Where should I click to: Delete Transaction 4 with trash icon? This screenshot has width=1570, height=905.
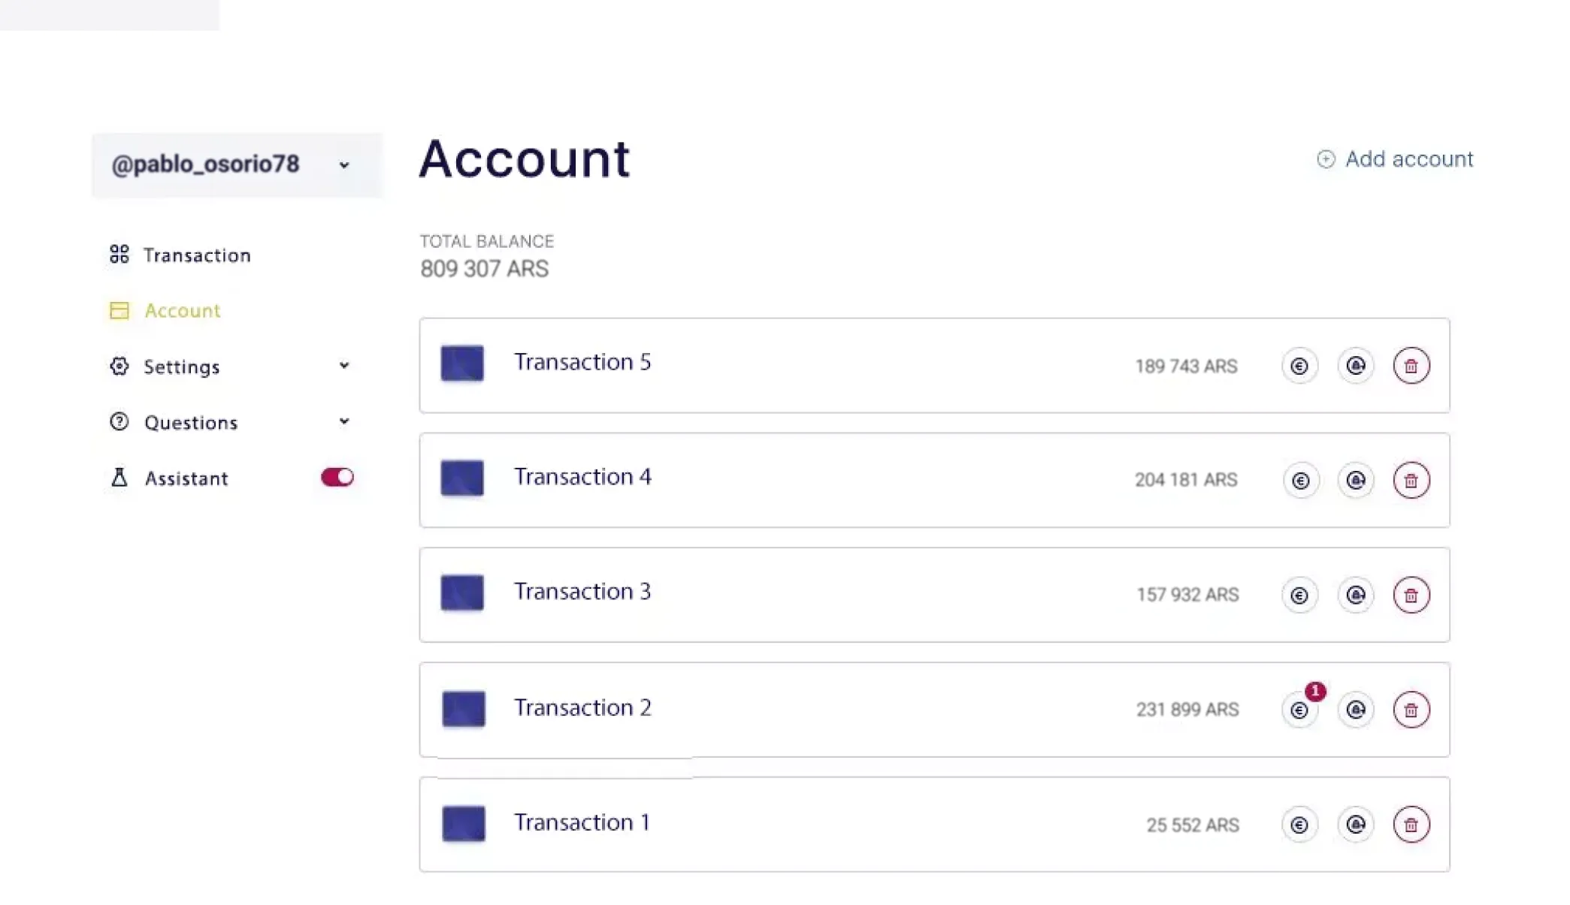coord(1411,481)
